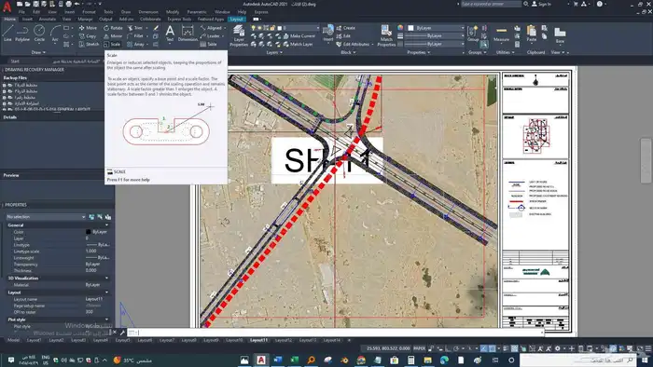Image resolution: width=653 pixels, height=367 pixels.
Task: Click the Paste clipboard icon
Action: 532,34
